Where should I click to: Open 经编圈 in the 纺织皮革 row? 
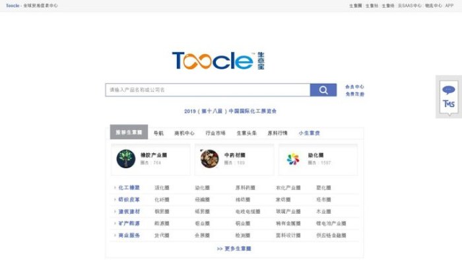(202, 199)
